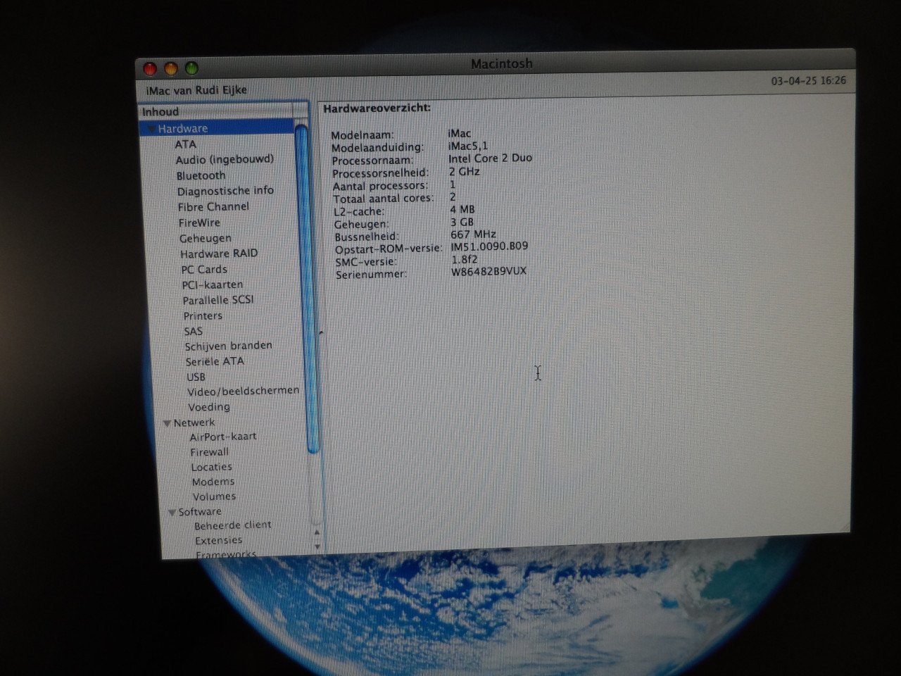This screenshot has height=676, width=901.
Task: Select Audio (ingebouwd) entry
Action: pyautogui.click(x=225, y=160)
